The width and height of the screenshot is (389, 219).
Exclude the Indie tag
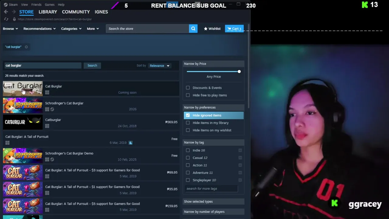point(240,150)
